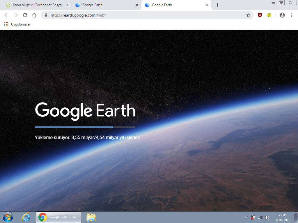Screen dimensions: 298x223
Task: Open a new tab with the plus button
Action: [218, 5]
